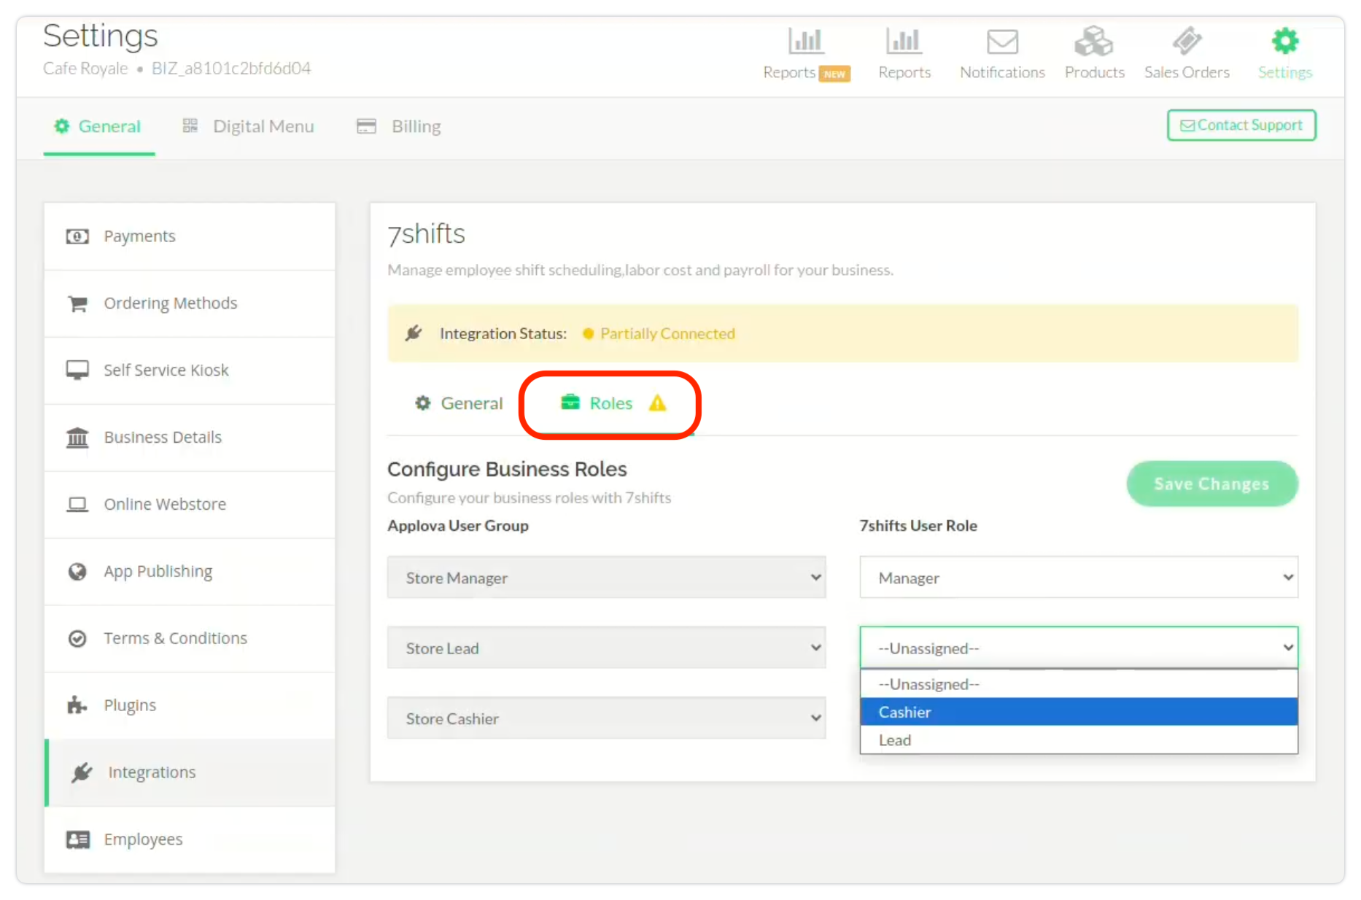Screen dimensions: 1361x900
Task: Click the Roles briefcase icon
Action: [570, 402]
